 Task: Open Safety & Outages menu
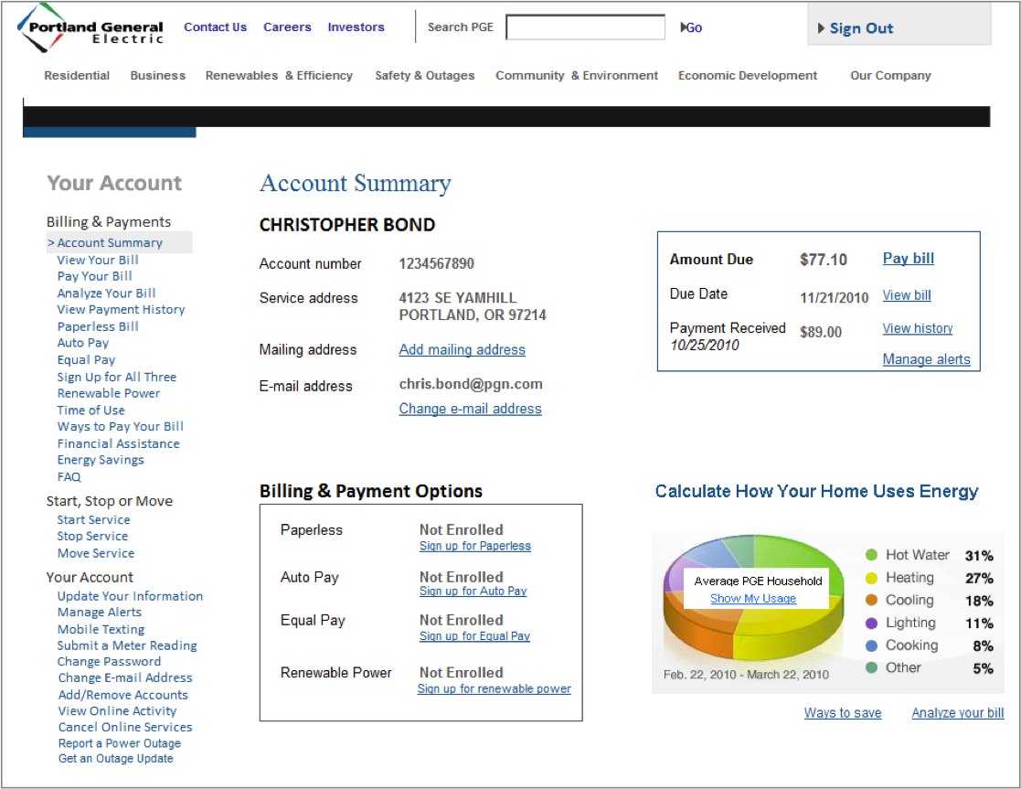tap(424, 76)
